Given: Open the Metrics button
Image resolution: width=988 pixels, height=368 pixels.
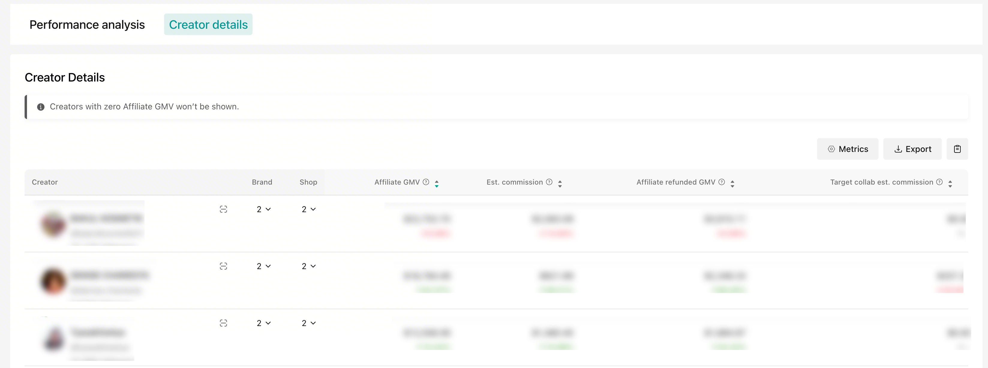Looking at the screenshot, I should coord(847,149).
